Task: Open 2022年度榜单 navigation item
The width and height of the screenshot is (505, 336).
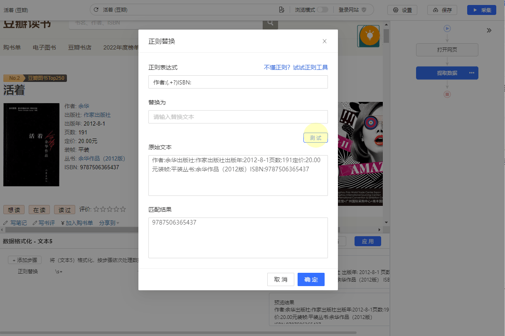Action: [x=121, y=47]
